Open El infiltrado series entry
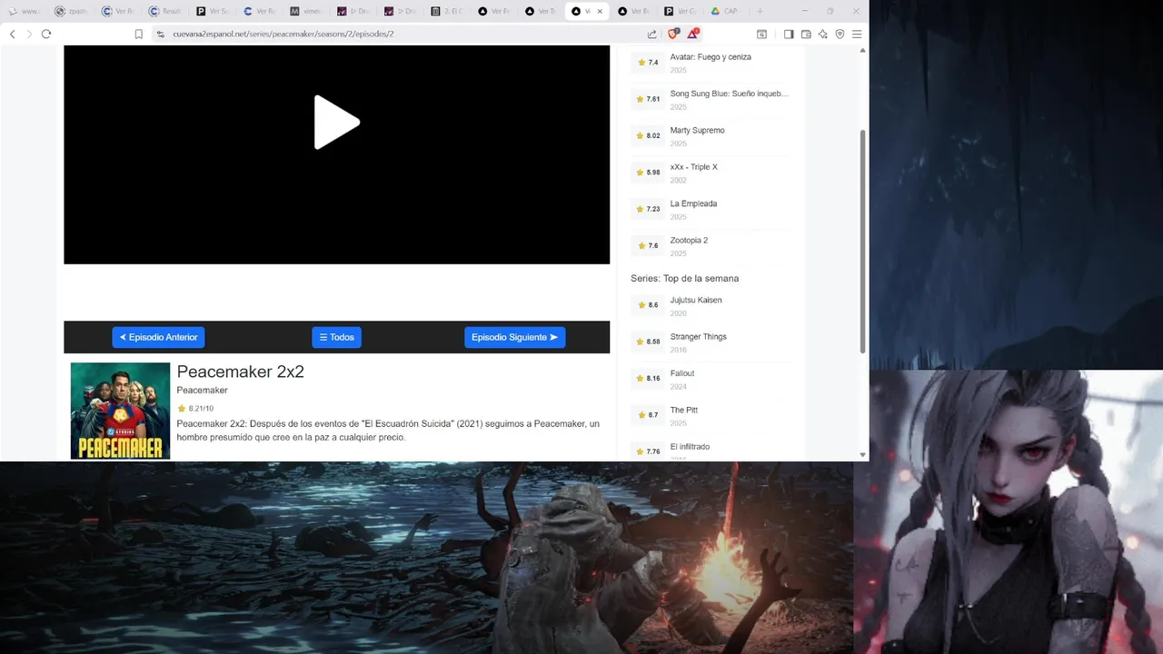1163x654 pixels. (x=690, y=447)
